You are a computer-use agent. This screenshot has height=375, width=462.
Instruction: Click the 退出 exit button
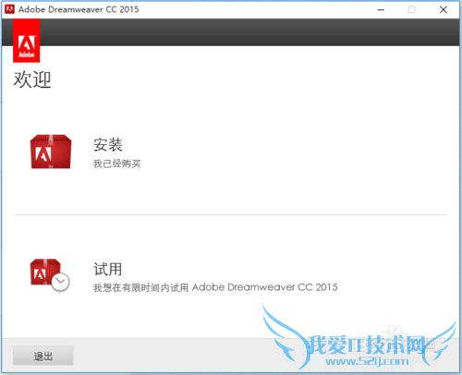point(43,356)
